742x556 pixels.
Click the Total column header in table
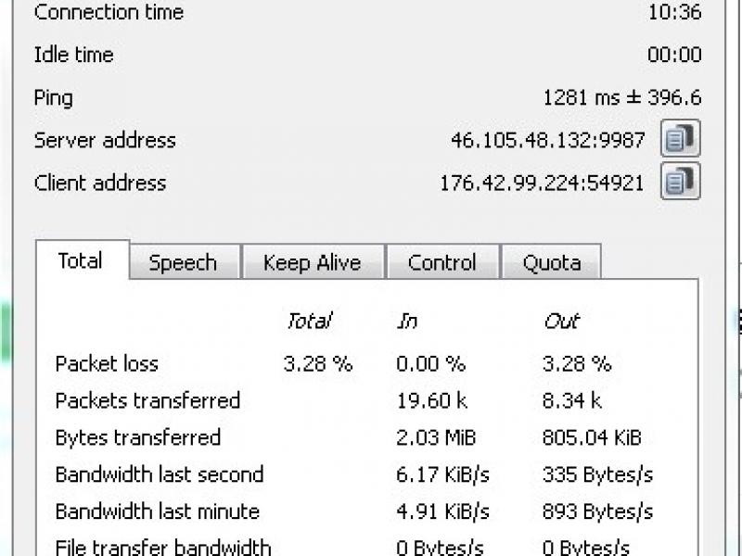pos(309,321)
